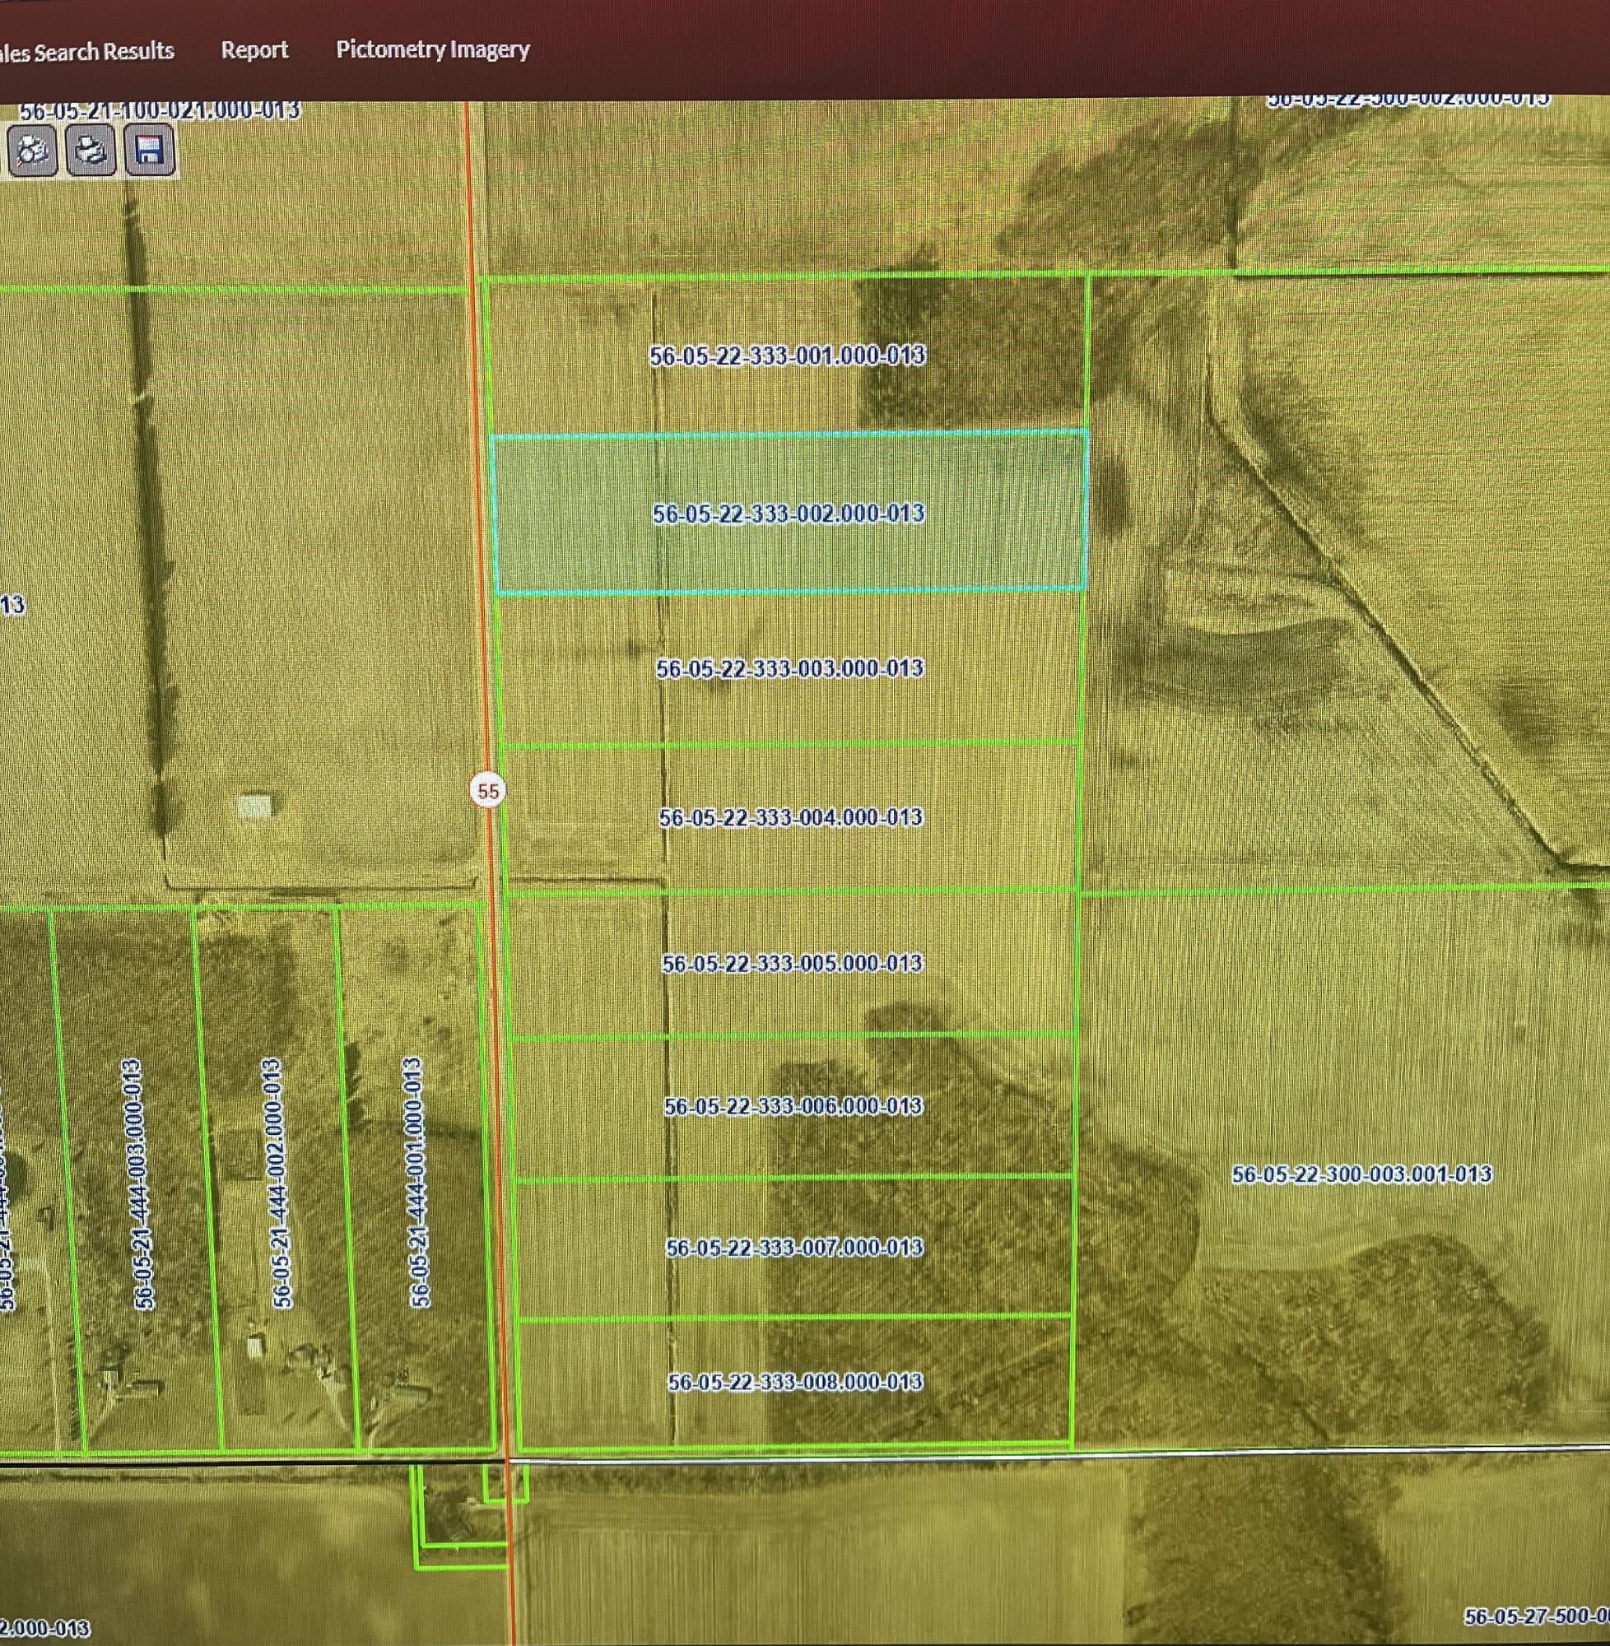Click the route 55 highway marker

[488, 790]
